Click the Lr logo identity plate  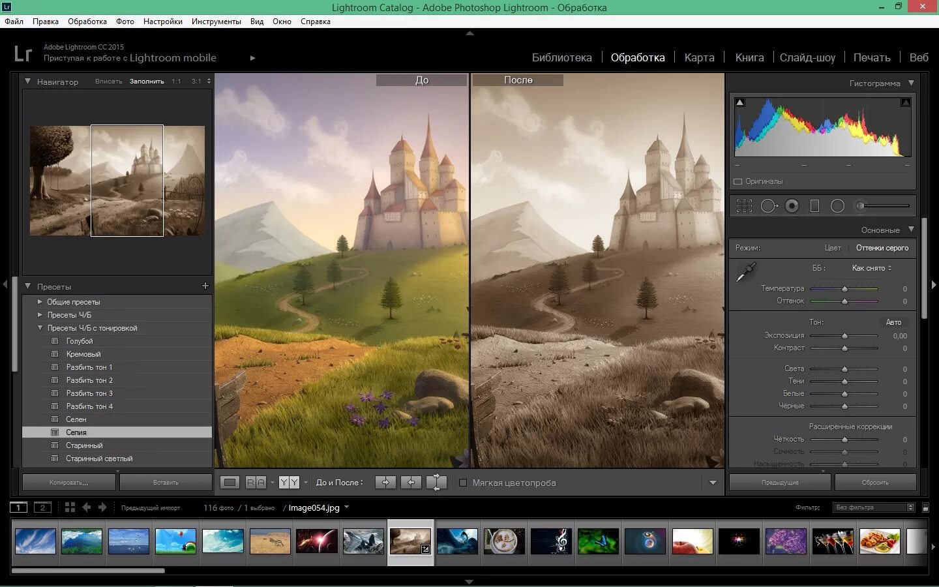coord(23,53)
